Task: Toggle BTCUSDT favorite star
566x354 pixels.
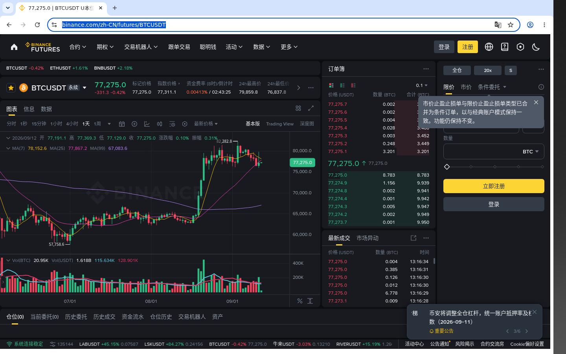Action: pos(11,88)
